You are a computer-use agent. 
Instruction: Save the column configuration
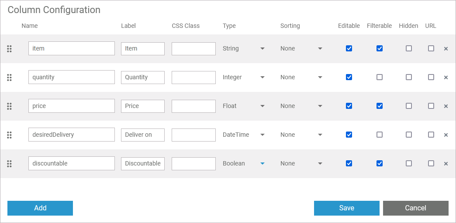coord(346,208)
